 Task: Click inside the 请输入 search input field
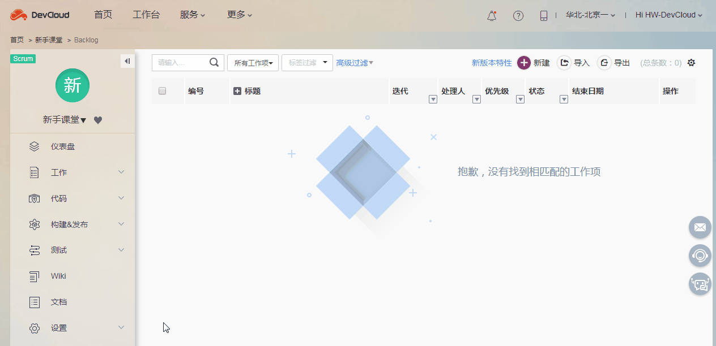pyautogui.click(x=181, y=63)
